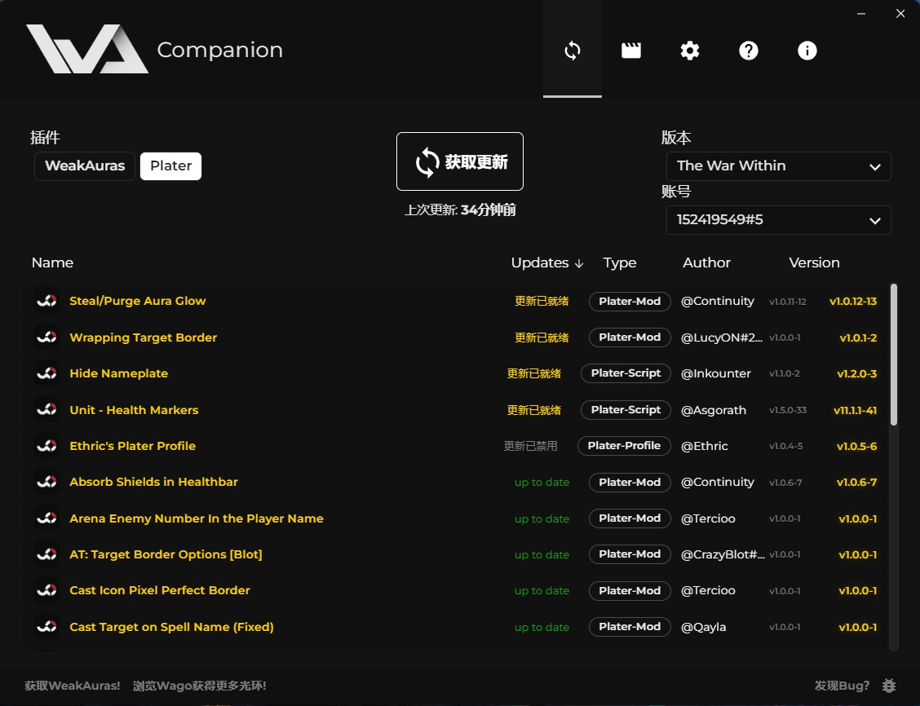Click Wago icon beside Cast Target on Spell Name
Viewport: 920px width, 706px height.
pyautogui.click(x=46, y=627)
